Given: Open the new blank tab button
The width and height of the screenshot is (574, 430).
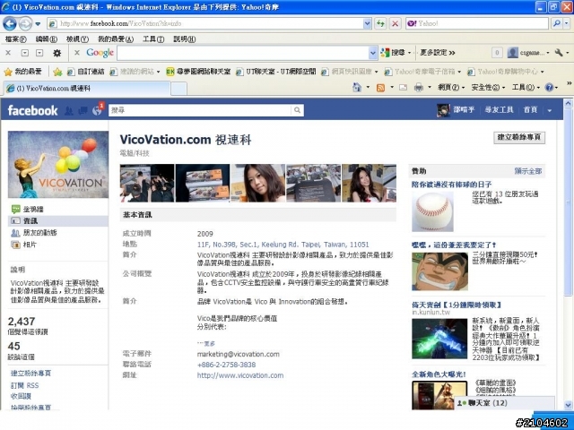Looking at the screenshot, I should (179, 89).
